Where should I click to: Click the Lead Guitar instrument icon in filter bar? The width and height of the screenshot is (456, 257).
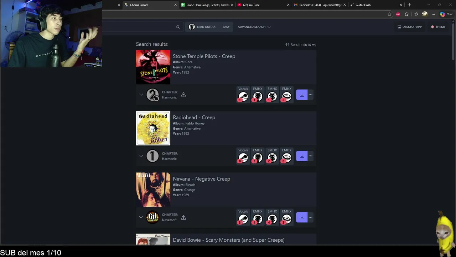coord(192,27)
